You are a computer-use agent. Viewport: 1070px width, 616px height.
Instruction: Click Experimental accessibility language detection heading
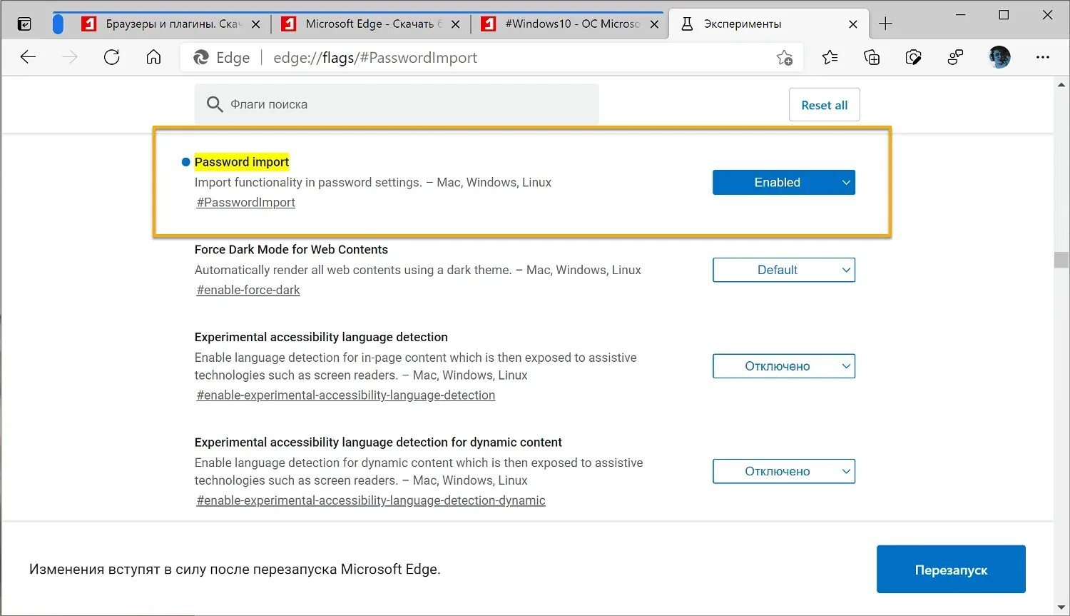[x=321, y=338]
